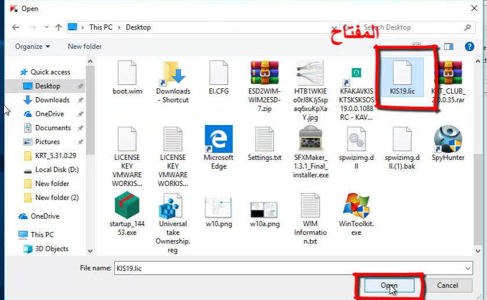Expand the chevron after This PC in path
This screenshot has height=300, width=487.
[x=119, y=27]
